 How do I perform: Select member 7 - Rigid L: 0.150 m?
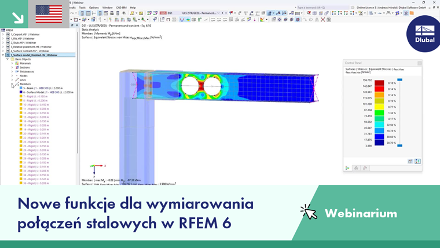point(35,96)
